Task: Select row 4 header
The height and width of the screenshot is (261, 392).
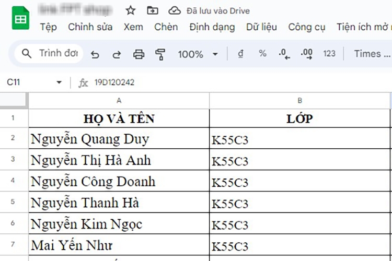Action: (x=14, y=181)
